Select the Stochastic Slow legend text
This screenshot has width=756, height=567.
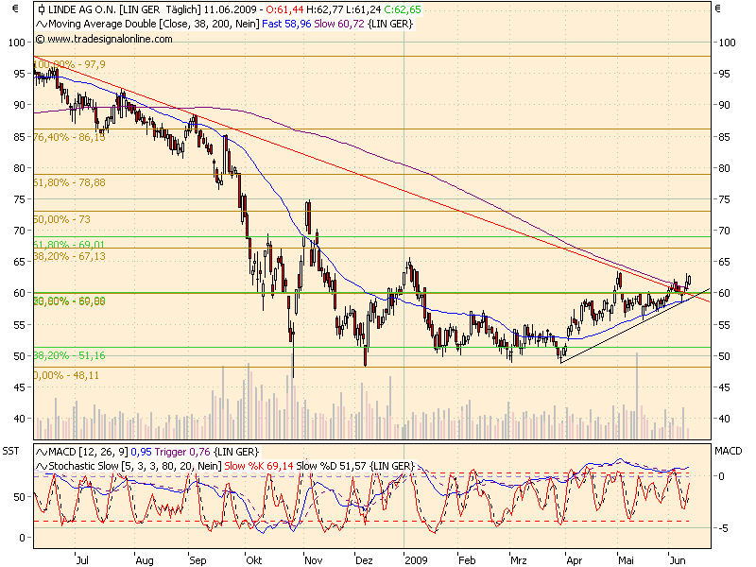135,466
